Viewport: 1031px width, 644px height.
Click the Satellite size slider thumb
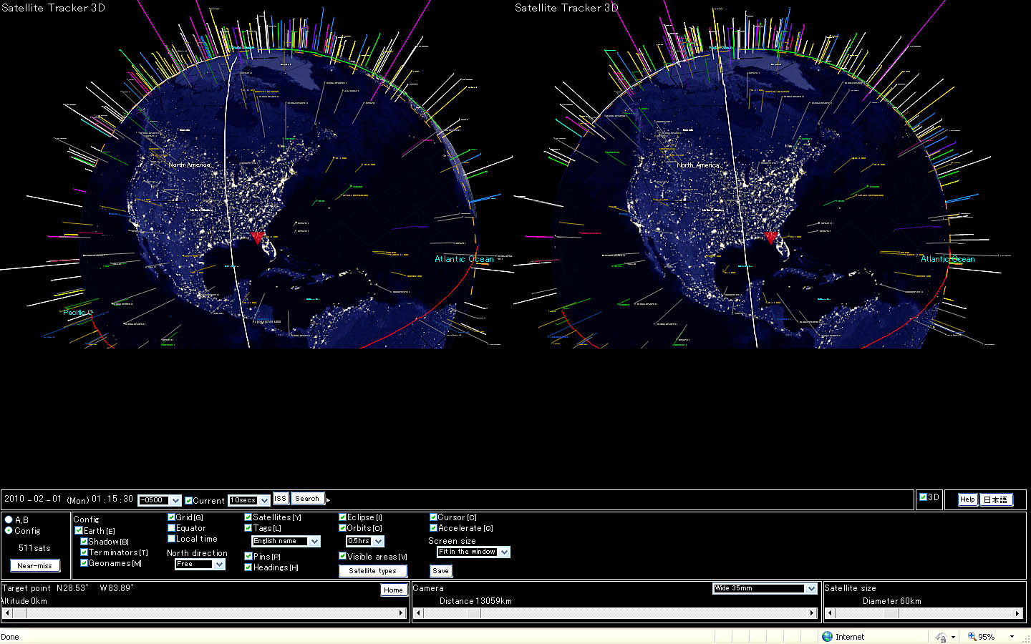891,613
